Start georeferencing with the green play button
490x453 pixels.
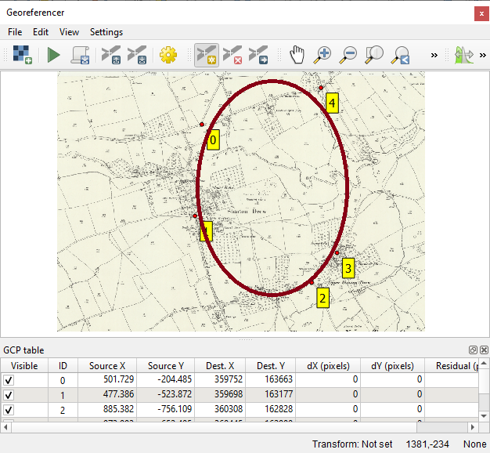coord(53,55)
